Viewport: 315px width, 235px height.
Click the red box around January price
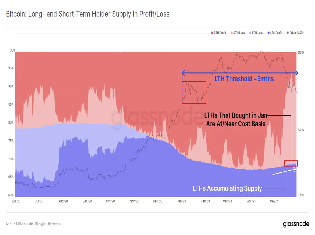(194, 92)
